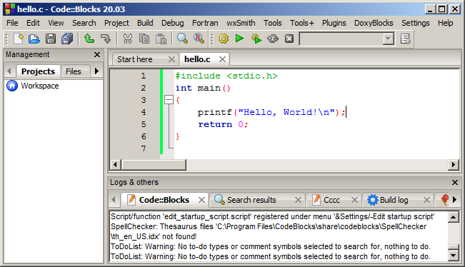Screen dimensions: 465x267
Task: Click the Open file toolbar icon
Action: tap(34, 39)
